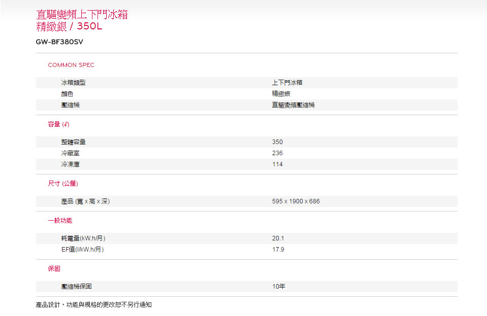Click the disclaimer 產品設計、功能與規格的更改恕不另行通知
Screen dimensions: 487x316
point(94,305)
